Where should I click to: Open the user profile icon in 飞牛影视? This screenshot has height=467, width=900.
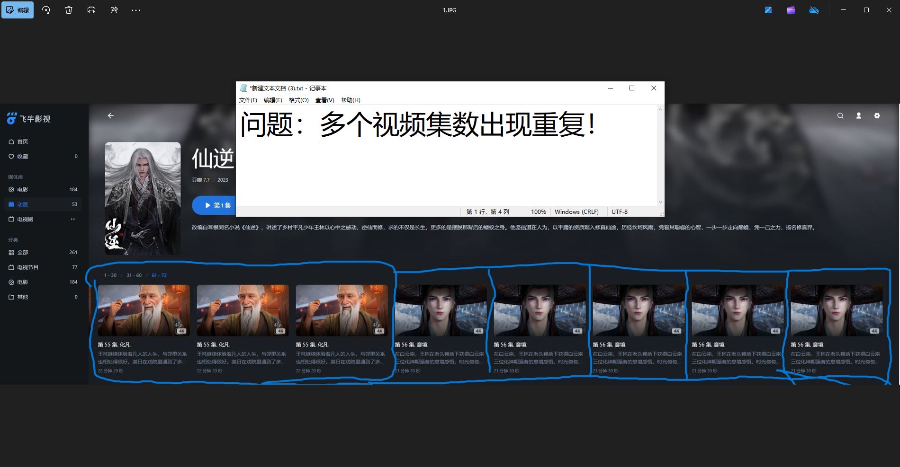click(858, 115)
